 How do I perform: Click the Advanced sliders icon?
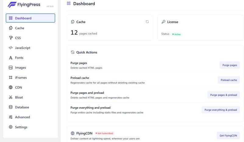pyautogui.click(x=11, y=117)
